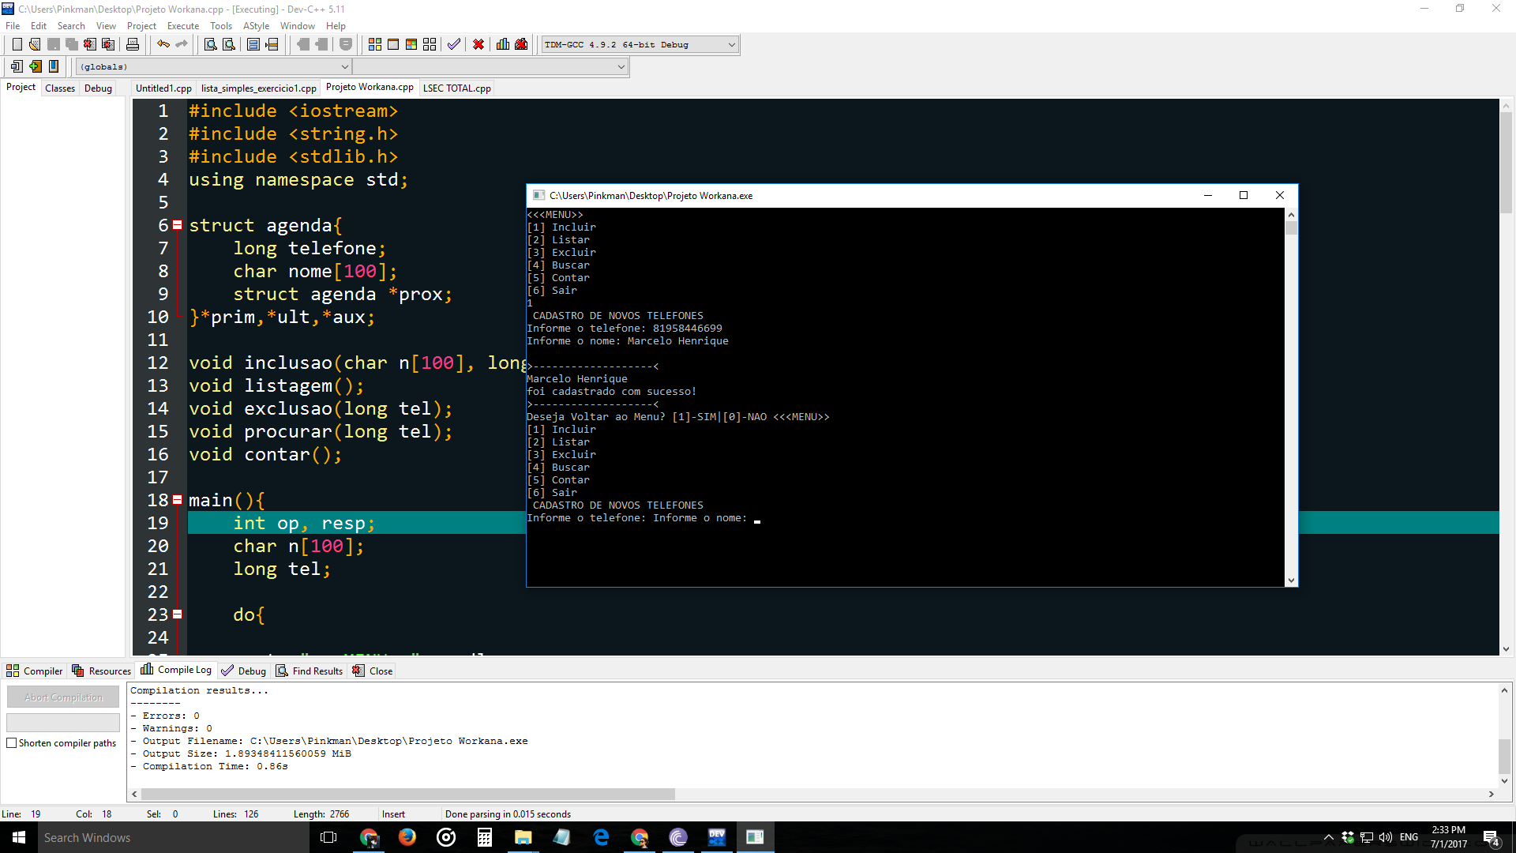Open Calculator from the taskbar
The image size is (1516, 853).
pyautogui.click(x=485, y=837)
